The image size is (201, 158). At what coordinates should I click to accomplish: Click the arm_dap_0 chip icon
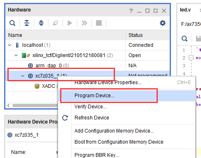30,66
